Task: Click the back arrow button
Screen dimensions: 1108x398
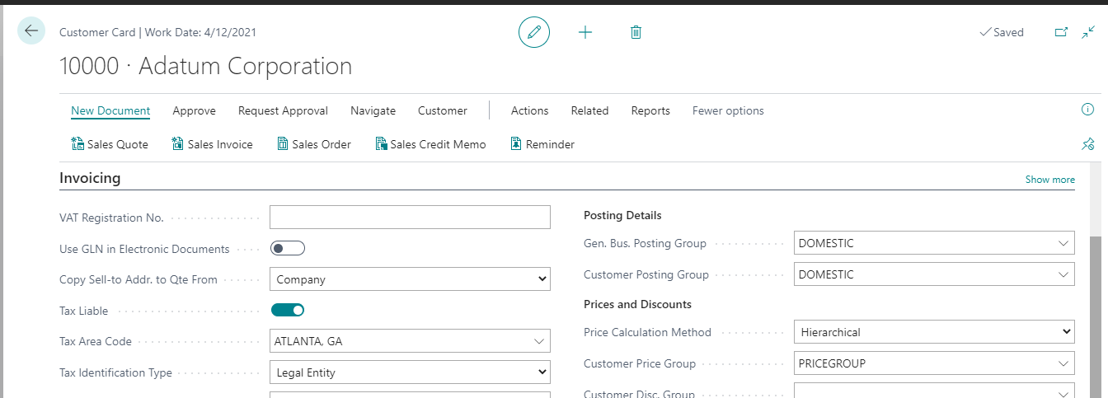Action: (x=31, y=30)
